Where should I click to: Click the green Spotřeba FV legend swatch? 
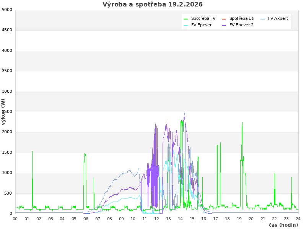pos(186,19)
